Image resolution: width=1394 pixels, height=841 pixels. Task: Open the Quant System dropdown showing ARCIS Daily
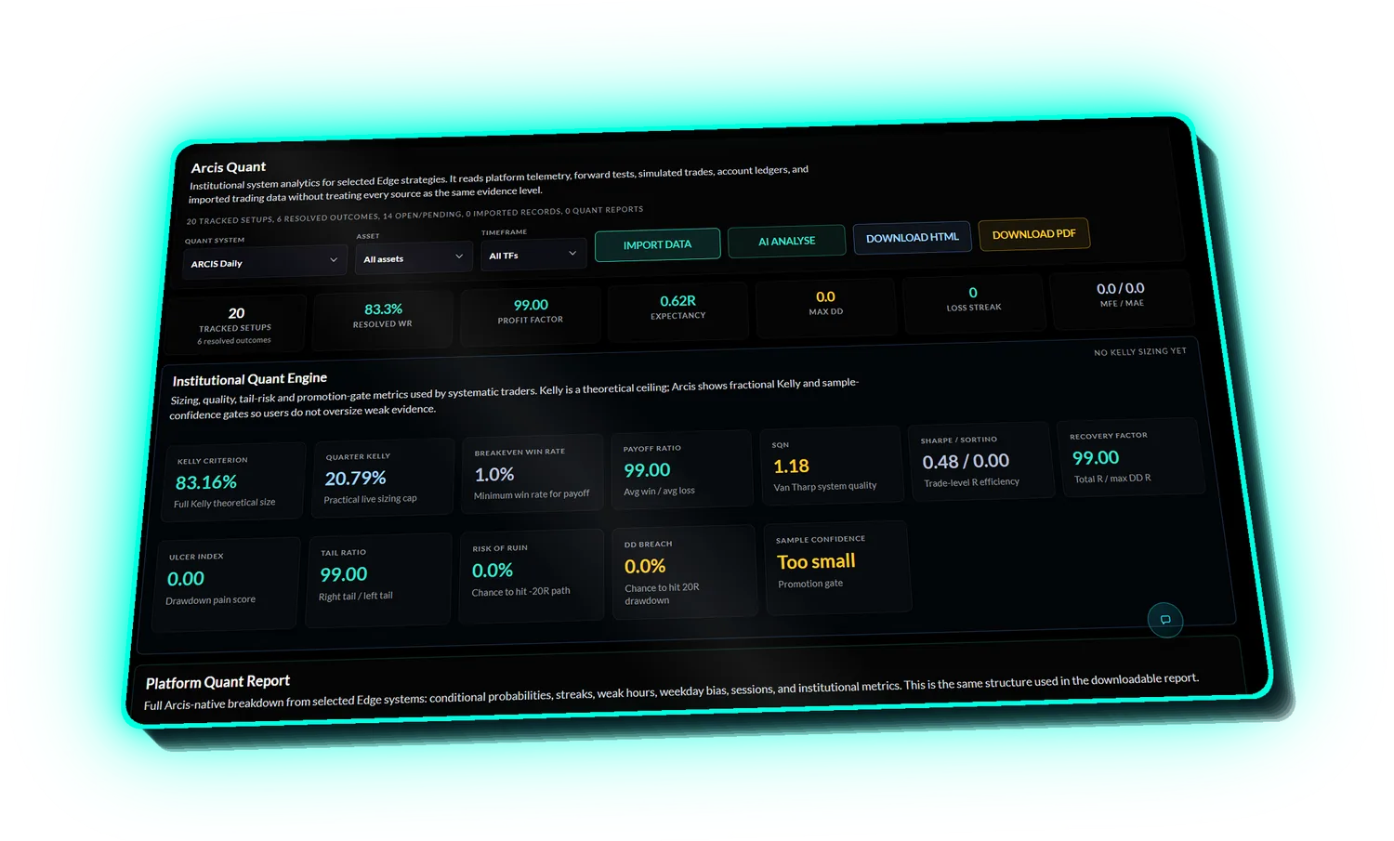pos(265,262)
